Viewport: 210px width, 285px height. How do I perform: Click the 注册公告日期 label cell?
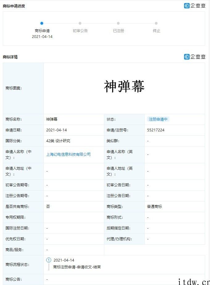coord(124,196)
